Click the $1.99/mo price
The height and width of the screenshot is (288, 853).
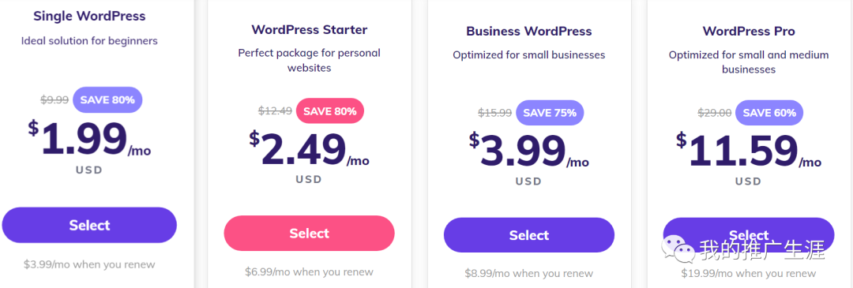(x=89, y=139)
